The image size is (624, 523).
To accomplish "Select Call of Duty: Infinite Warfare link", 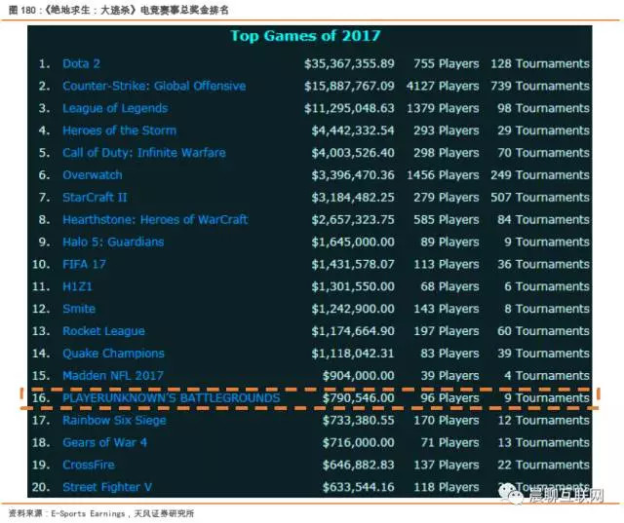I will 144,153.
